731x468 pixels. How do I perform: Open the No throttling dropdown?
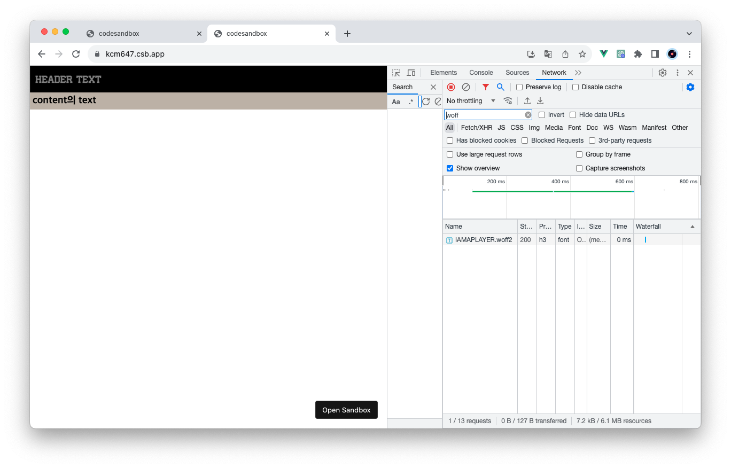471,101
